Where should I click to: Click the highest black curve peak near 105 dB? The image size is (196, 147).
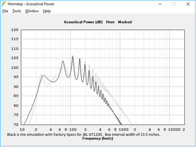[73, 56]
